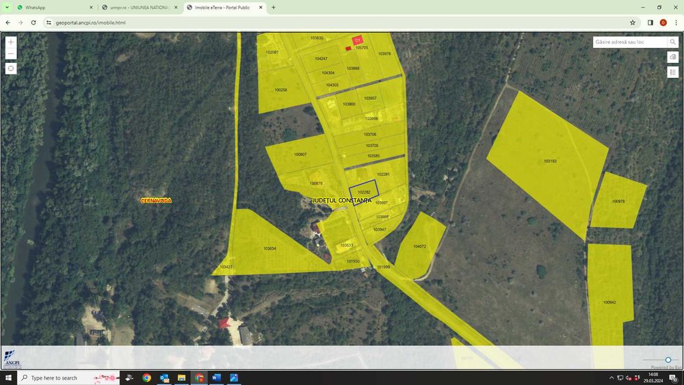Screen dimensions: 684x385
Task: Select parcel 103800 on the map
Action: pos(349,104)
